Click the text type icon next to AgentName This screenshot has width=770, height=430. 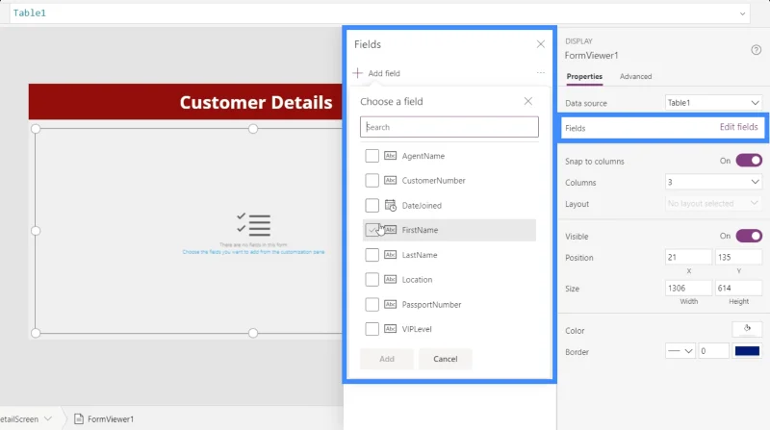(x=391, y=156)
